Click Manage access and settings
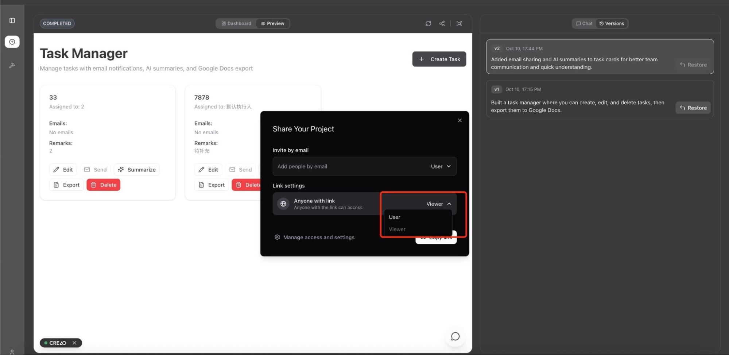Image resolution: width=729 pixels, height=355 pixels. (314, 237)
